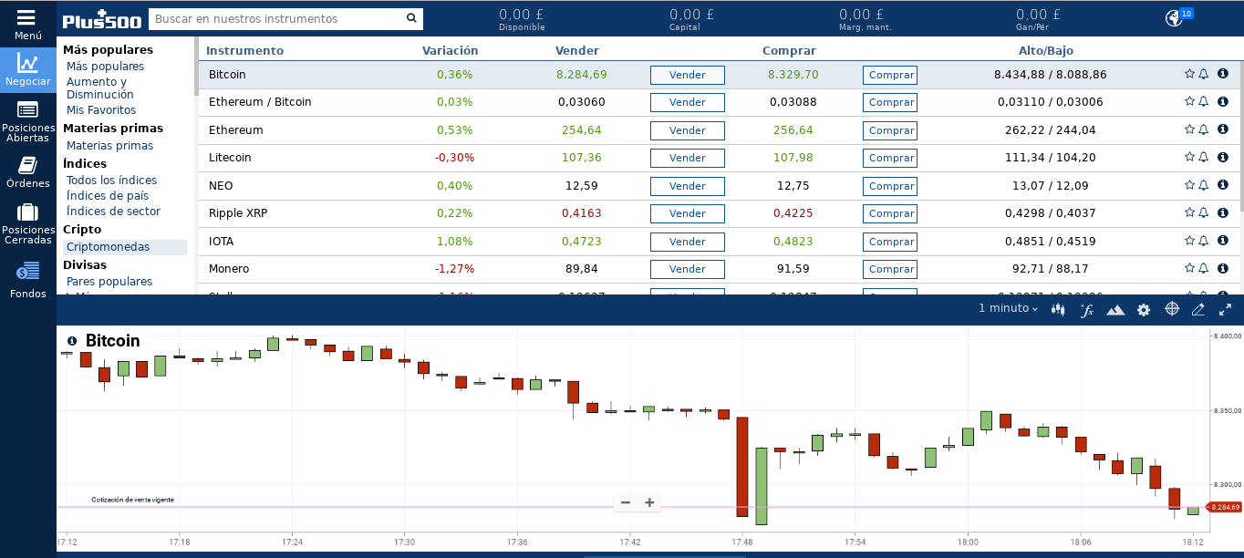
Task: Add indicator with the fx icon
Action: click(x=1086, y=310)
